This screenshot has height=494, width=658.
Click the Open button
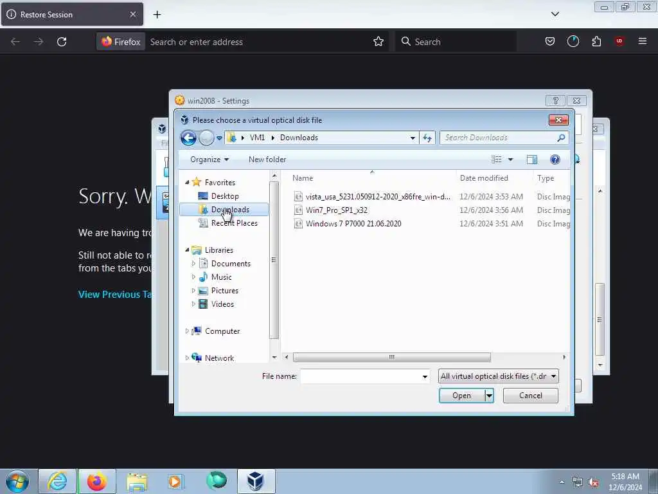(x=461, y=396)
